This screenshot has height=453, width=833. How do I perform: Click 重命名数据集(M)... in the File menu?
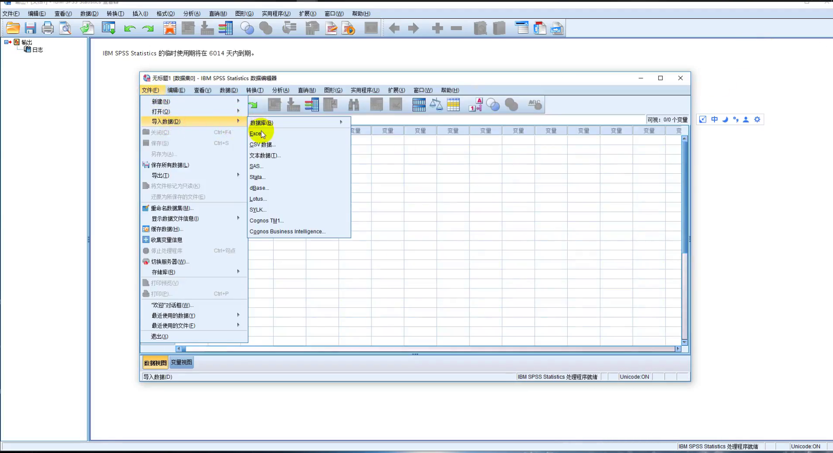coord(194,208)
